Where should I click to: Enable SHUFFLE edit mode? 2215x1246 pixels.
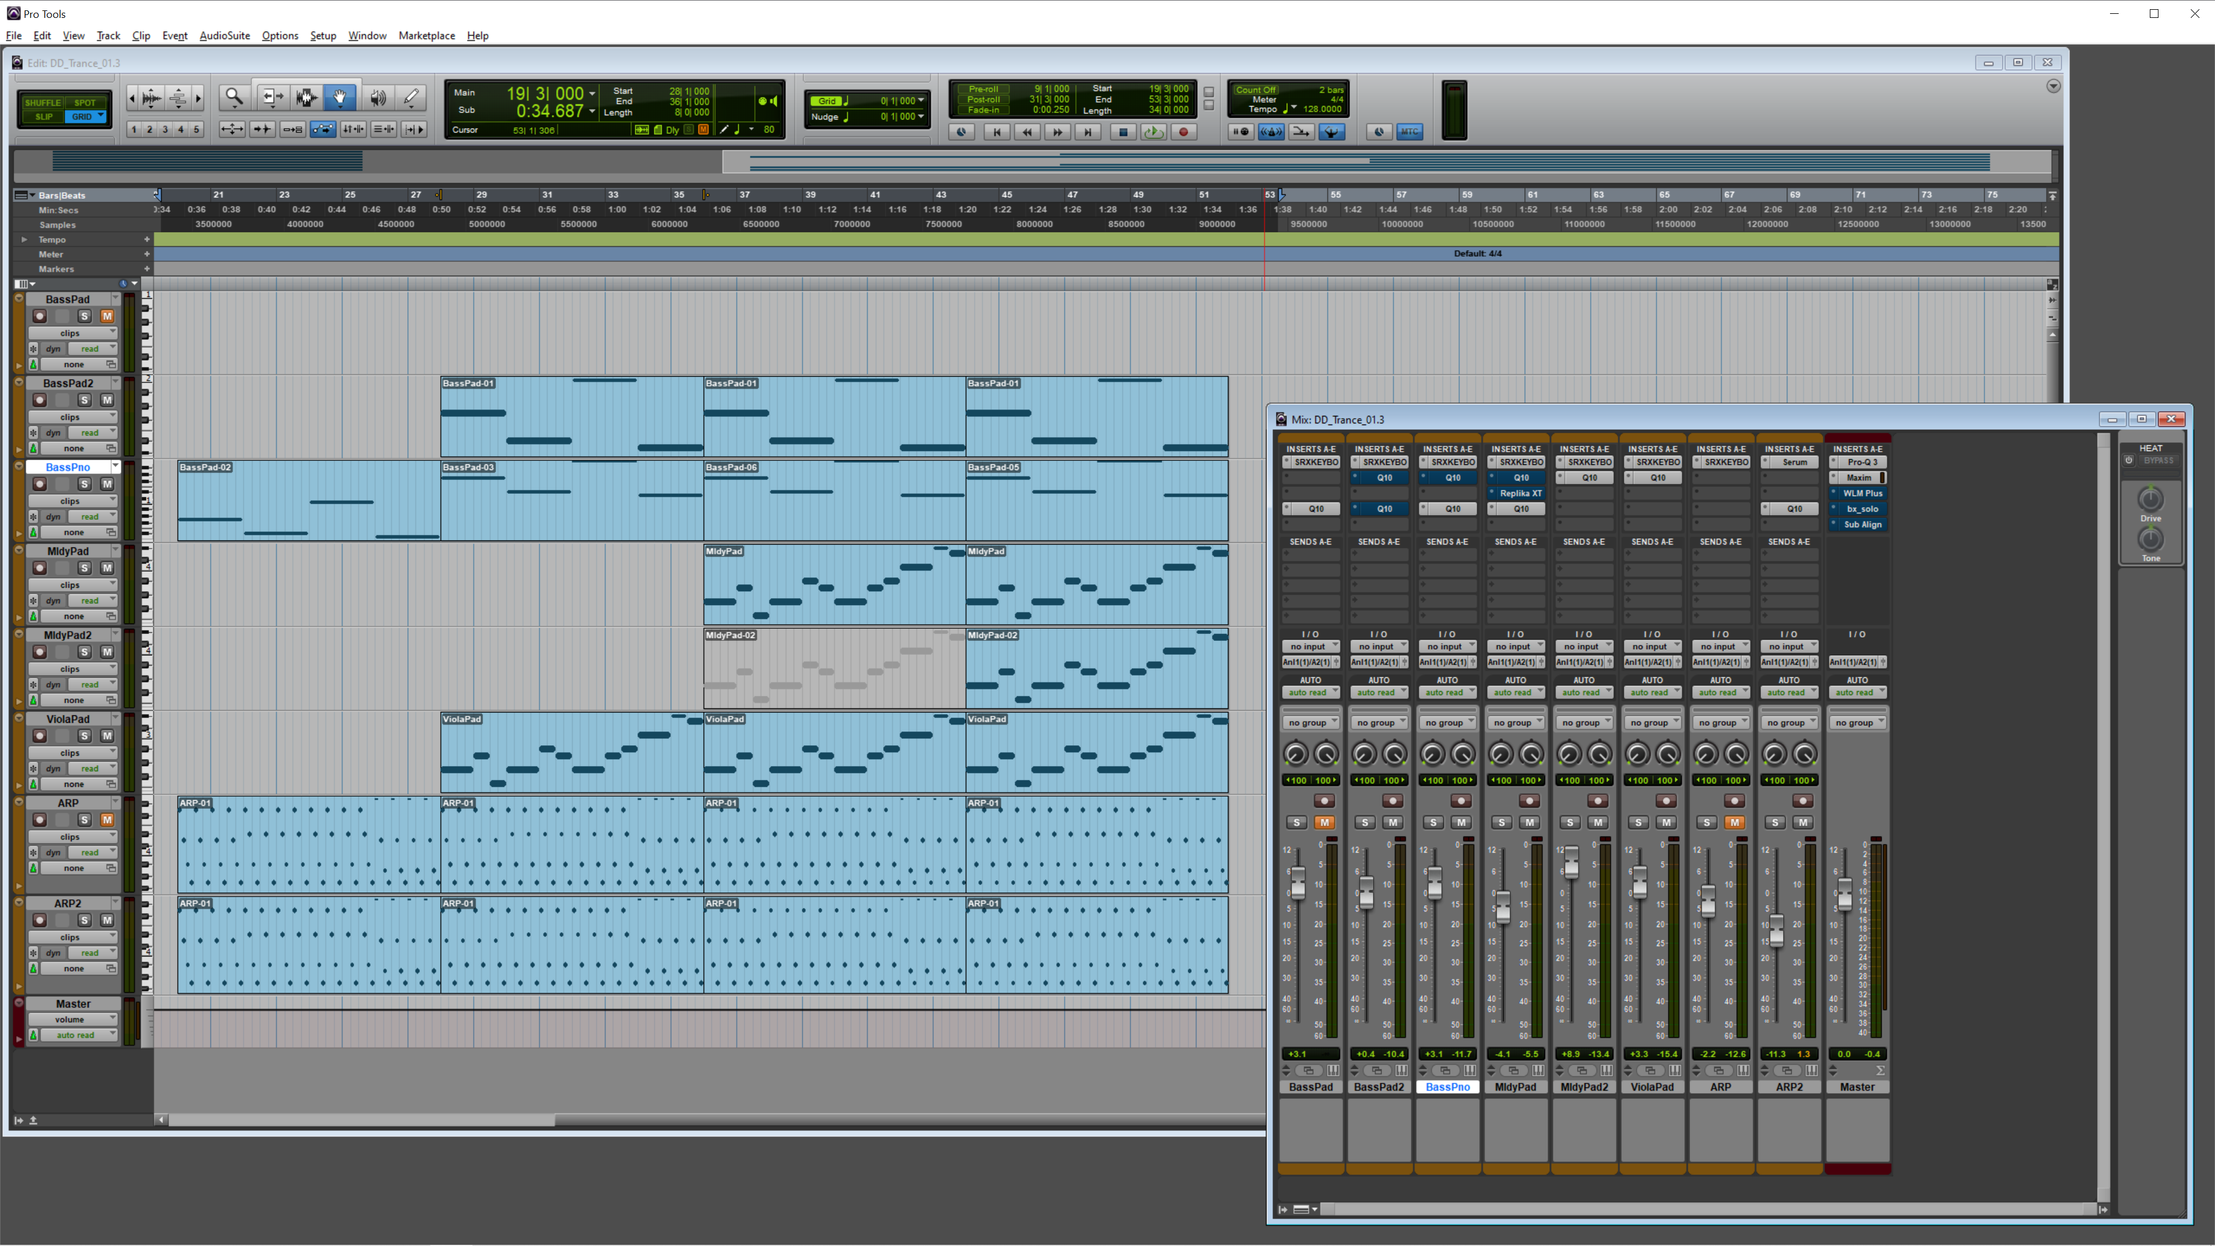pos(42,102)
